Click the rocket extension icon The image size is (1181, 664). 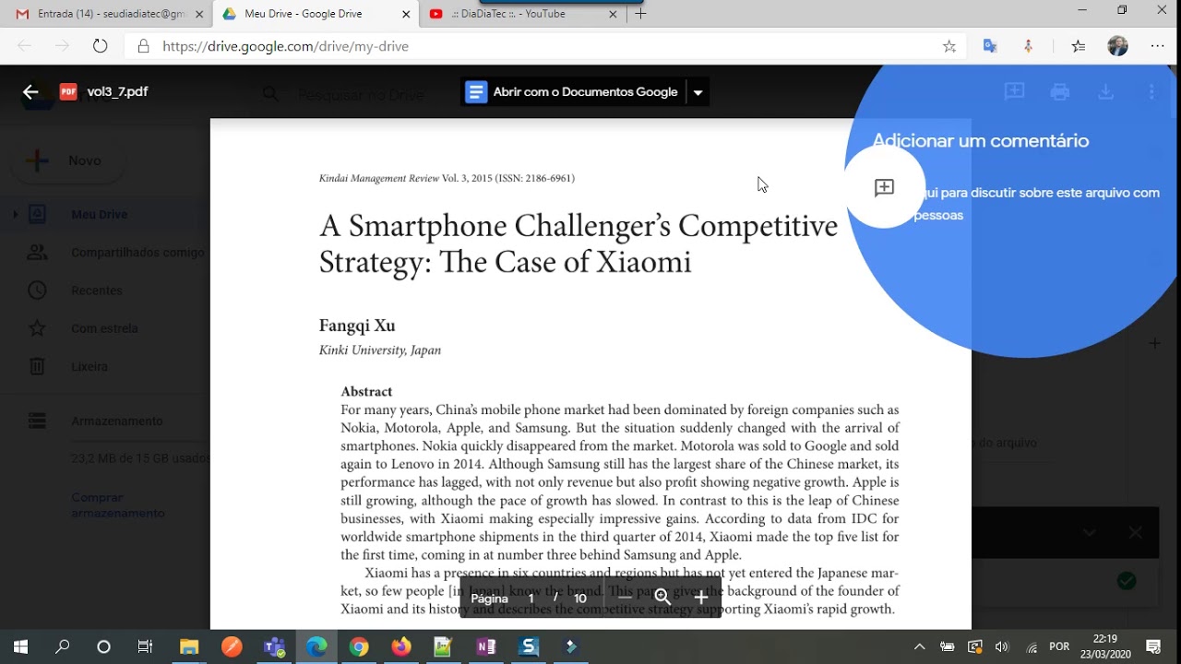pos(1028,46)
